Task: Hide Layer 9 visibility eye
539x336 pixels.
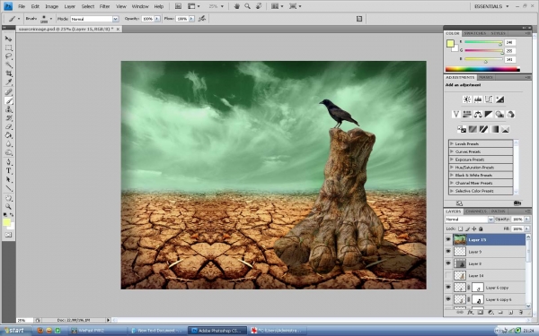Action: 448,251
